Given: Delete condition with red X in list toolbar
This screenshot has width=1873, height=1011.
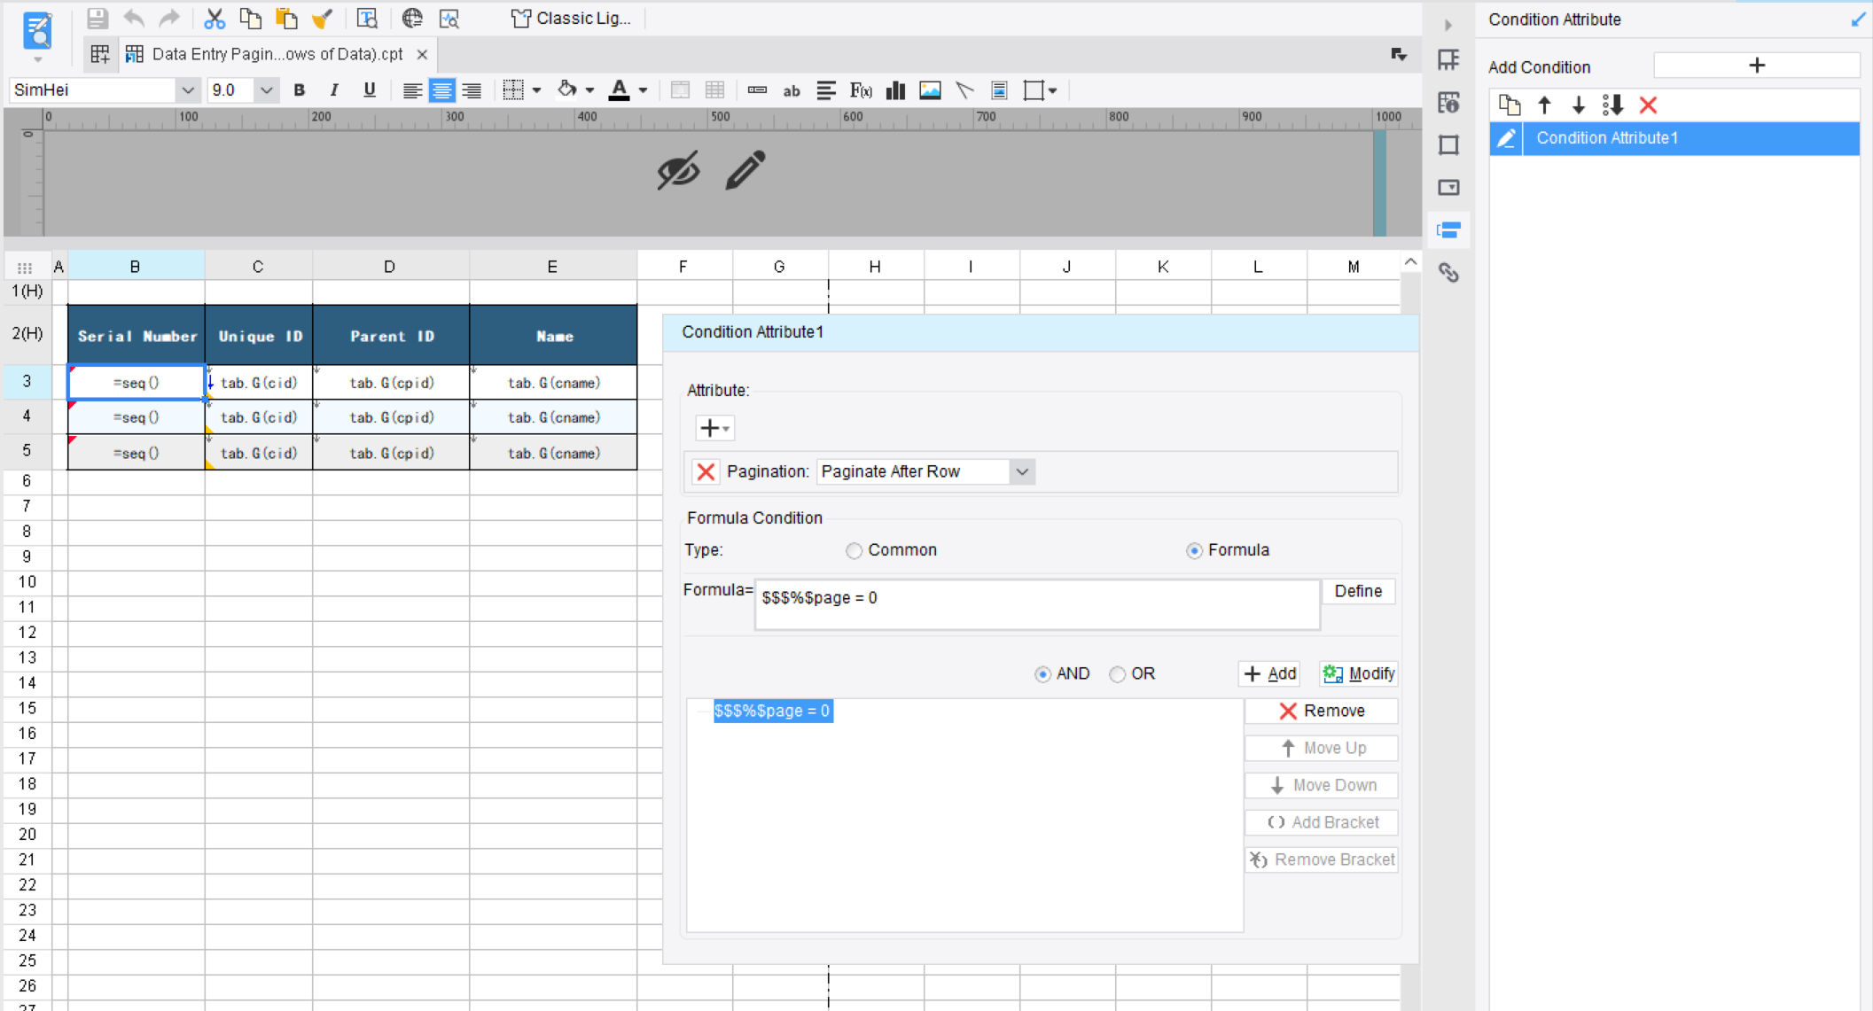Looking at the screenshot, I should [1648, 105].
